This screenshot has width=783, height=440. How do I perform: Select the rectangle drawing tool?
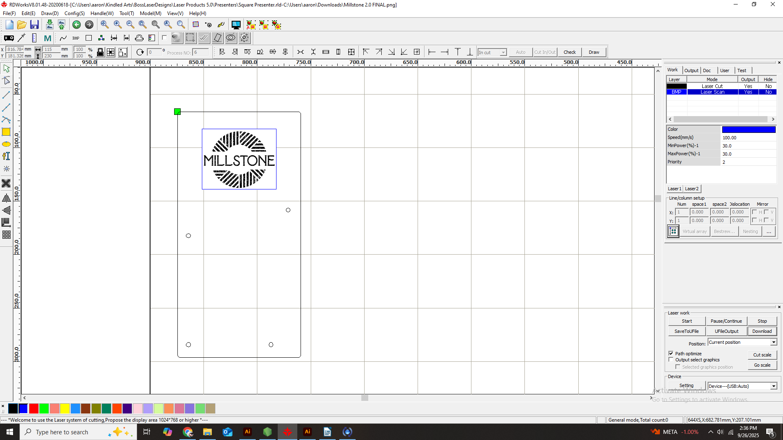pos(6,132)
